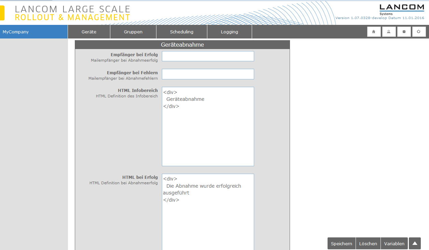Log out using the power icon

419,32
